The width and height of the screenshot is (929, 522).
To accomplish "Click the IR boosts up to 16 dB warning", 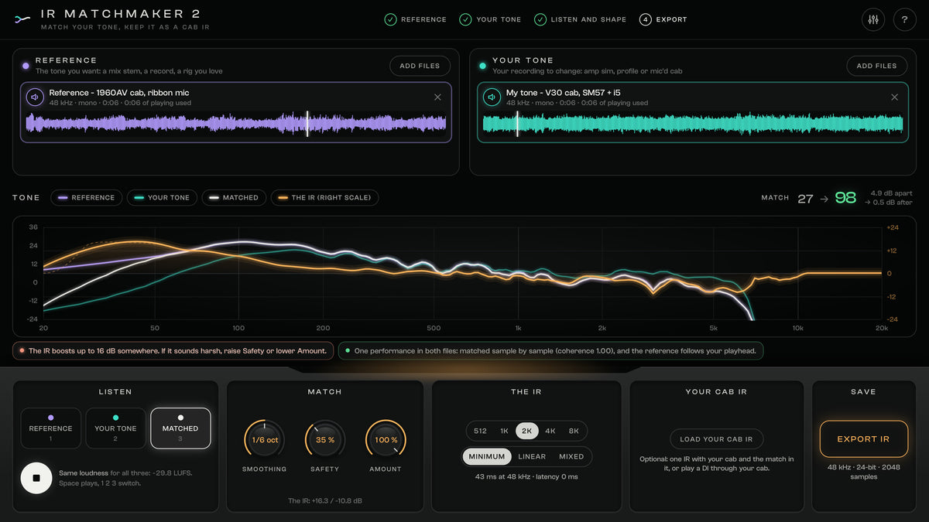I will point(173,351).
